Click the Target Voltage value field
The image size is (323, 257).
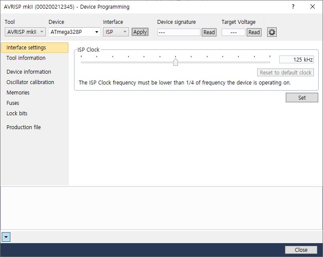click(233, 32)
